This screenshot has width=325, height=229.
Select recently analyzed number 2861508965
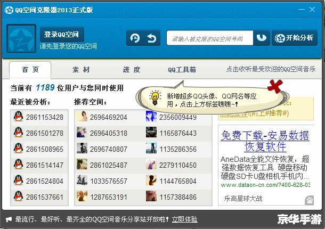click(45, 149)
